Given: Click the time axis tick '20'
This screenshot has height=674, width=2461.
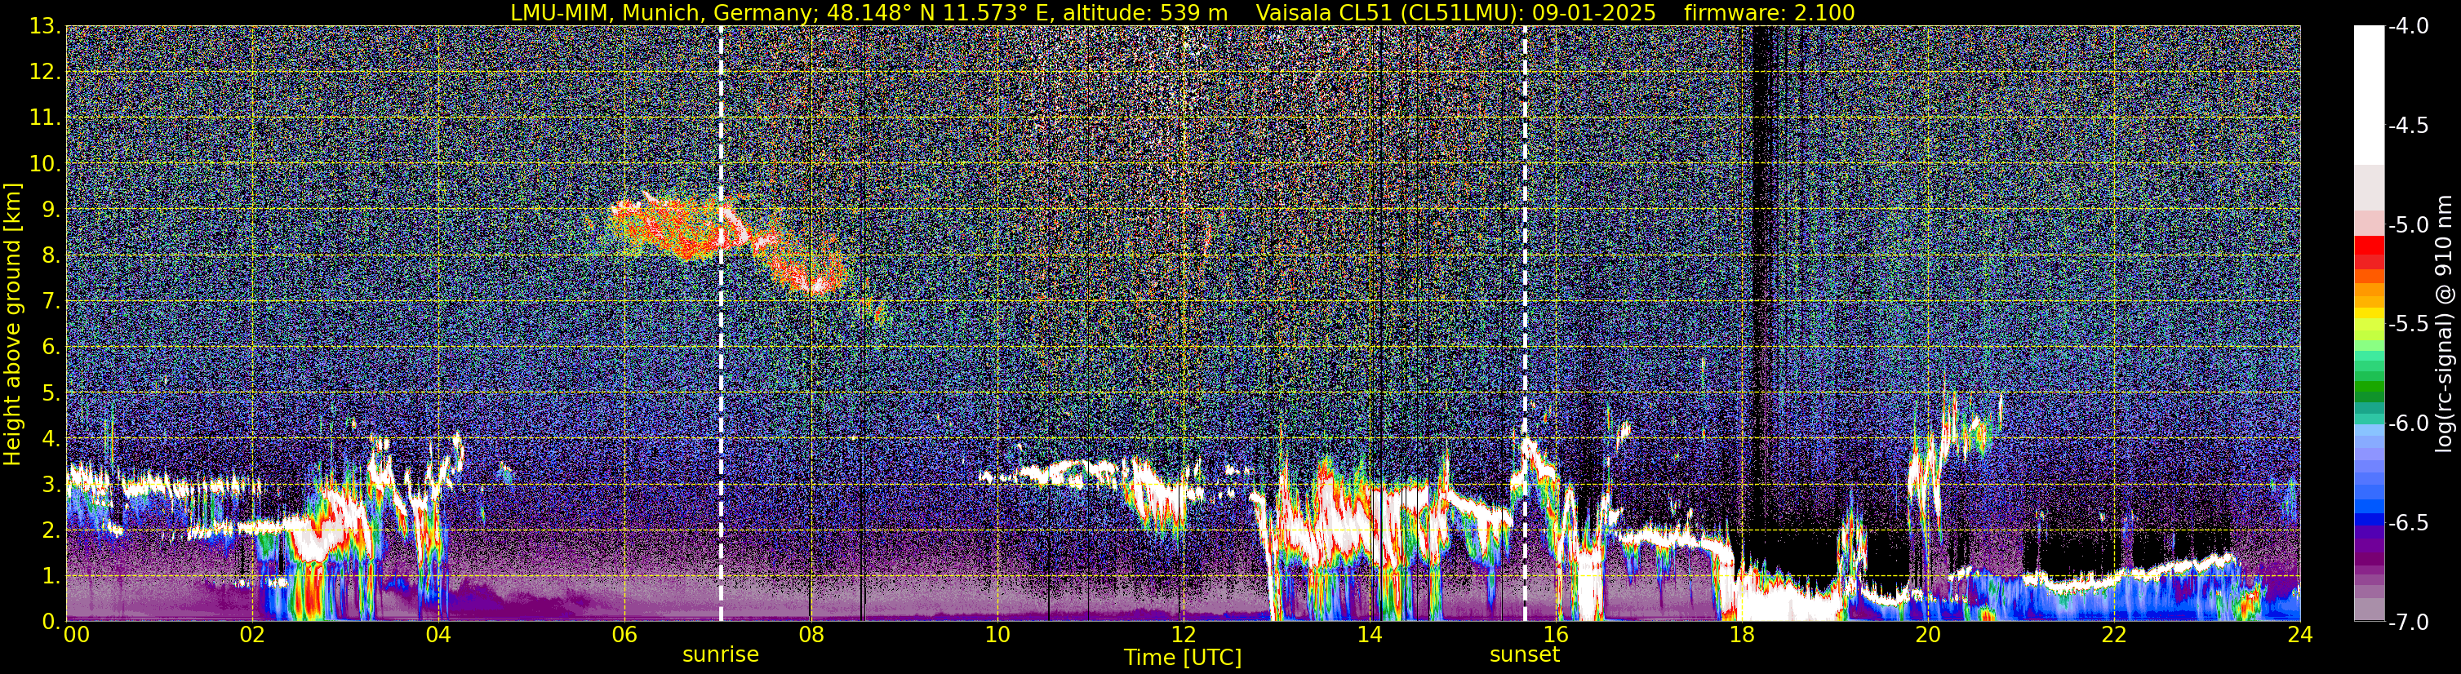Looking at the screenshot, I should tap(1928, 635).
